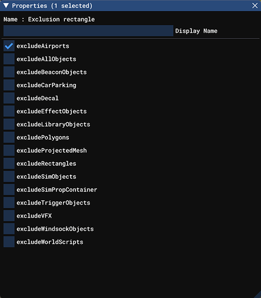Viewport: 261px width, 298px height.
Task: Check the excludeCarParking option
Action: [x=9, y=85]
